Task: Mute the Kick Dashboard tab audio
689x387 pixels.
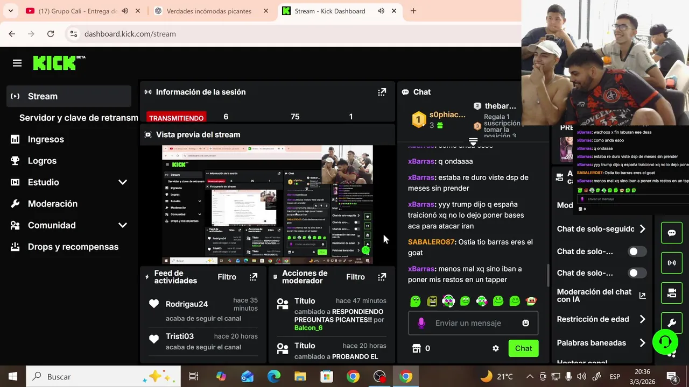Action: (x=381, y=11)
